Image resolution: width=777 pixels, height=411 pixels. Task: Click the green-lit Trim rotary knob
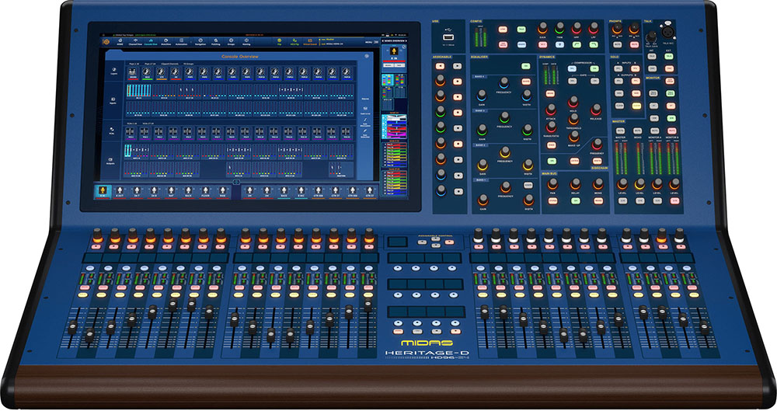[x=559, y=27]
